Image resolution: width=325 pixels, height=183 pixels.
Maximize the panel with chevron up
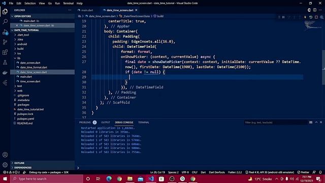[316, 123]
